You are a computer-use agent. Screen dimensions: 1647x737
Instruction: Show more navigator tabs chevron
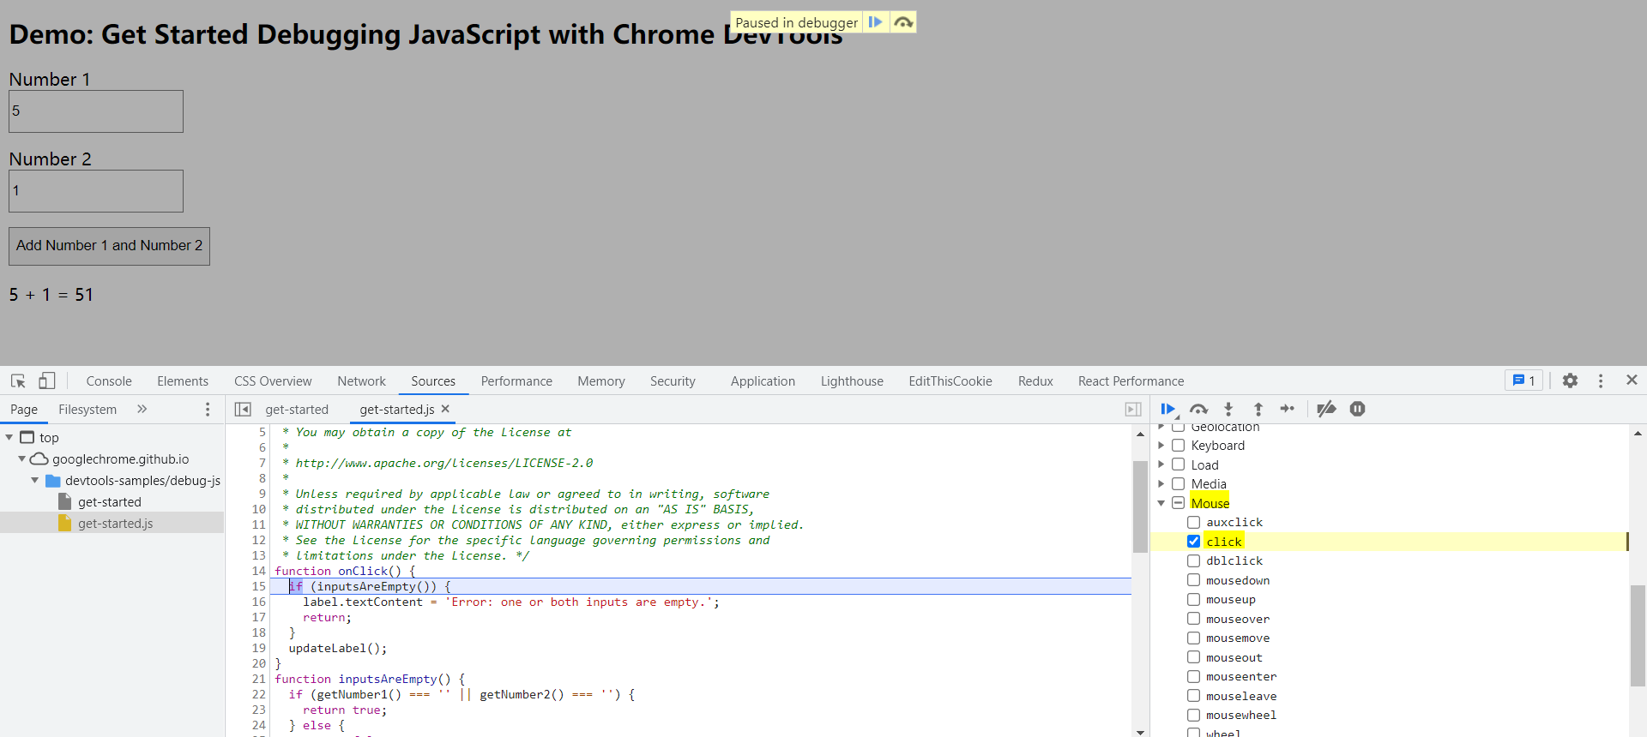(142, 409)
